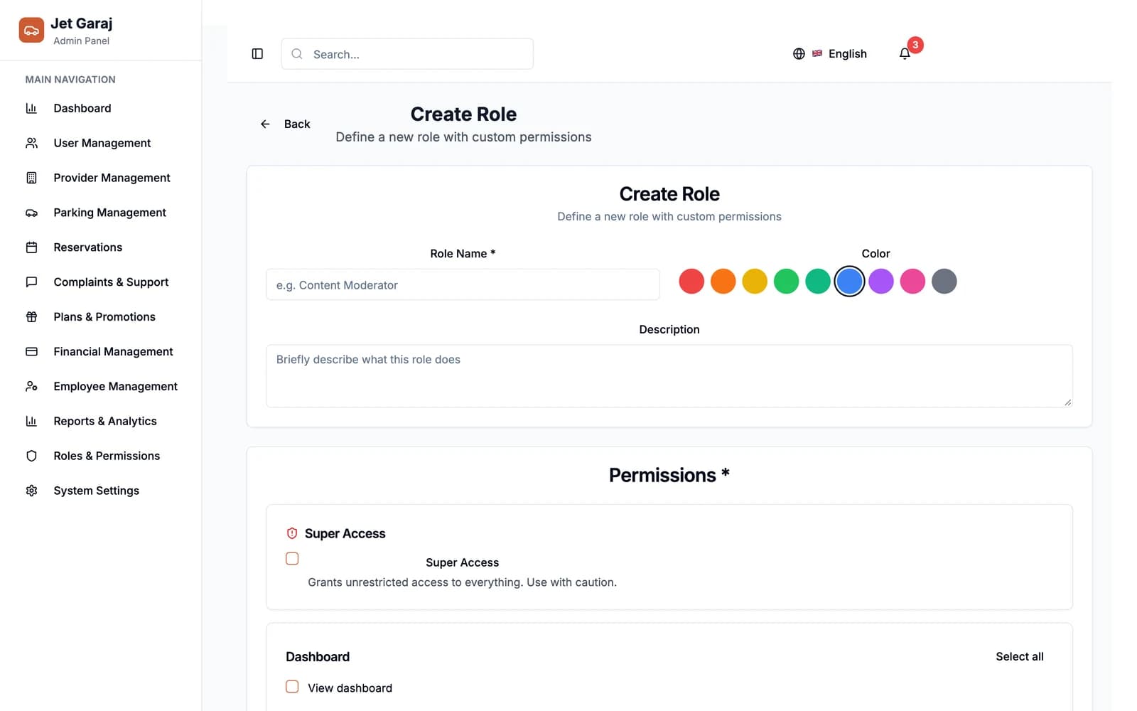Viewport: 1137px width, 711px height.
Task: Click the Parking Management car icon
Action: [31, 213]
